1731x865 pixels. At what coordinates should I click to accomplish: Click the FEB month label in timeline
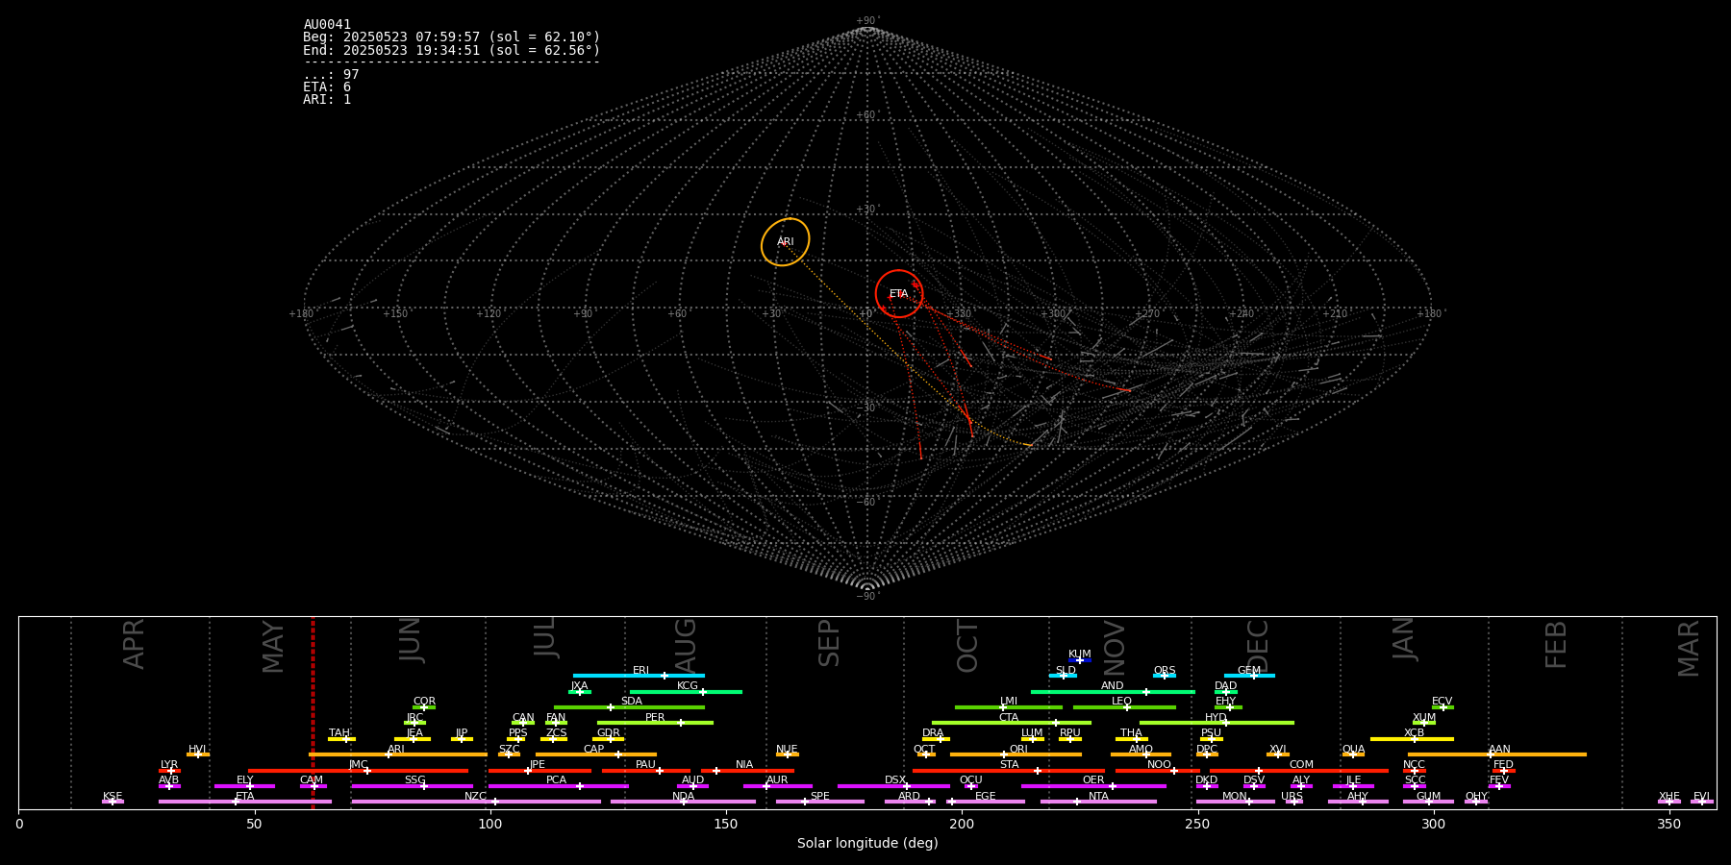click(x=1556, y=645)
